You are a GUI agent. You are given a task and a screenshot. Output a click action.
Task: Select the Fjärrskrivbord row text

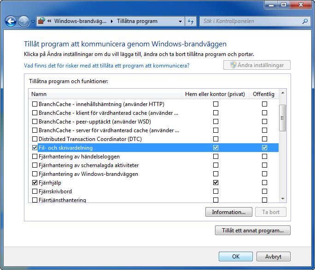(55, 191)
